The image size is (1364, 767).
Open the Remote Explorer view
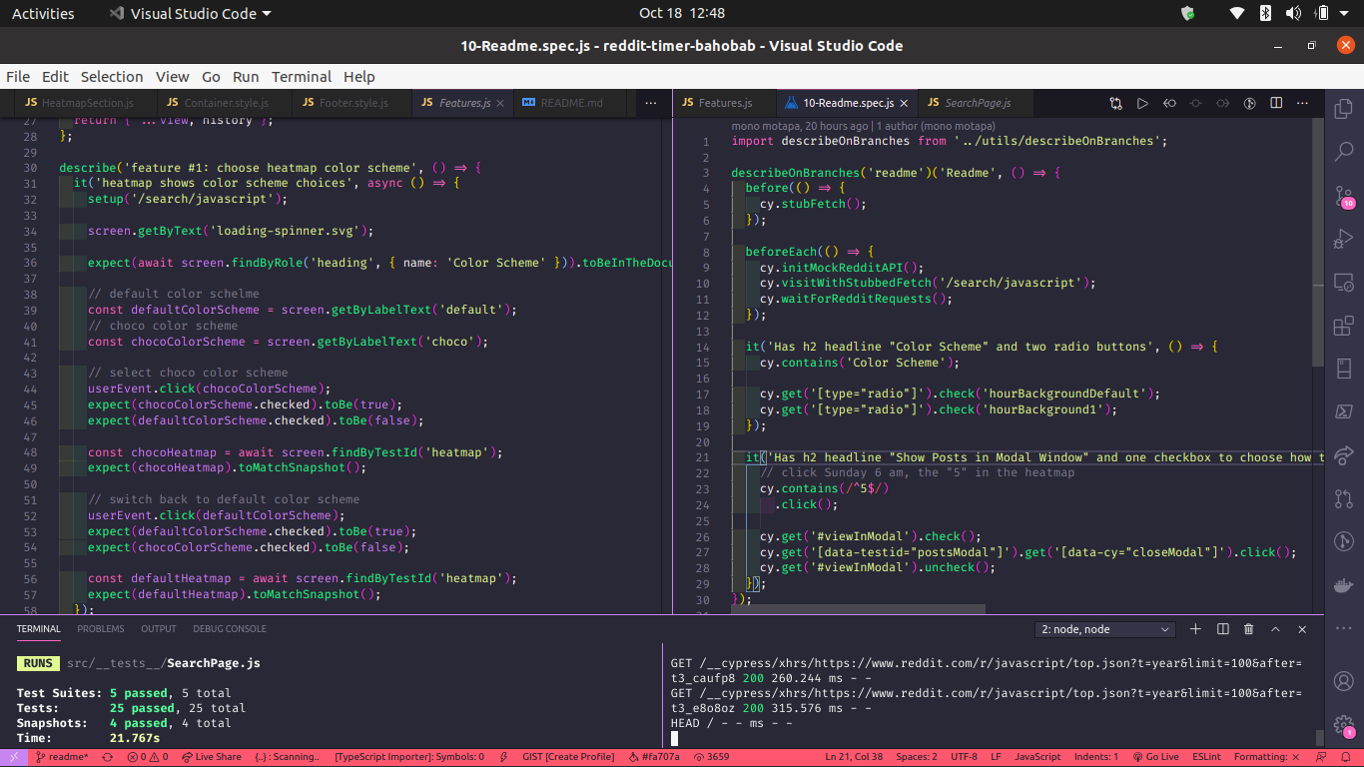(x=1343, y=283)
